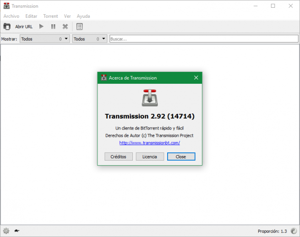
Task: Open the transmissionbt.com link
Action: [x=149, y=143]
